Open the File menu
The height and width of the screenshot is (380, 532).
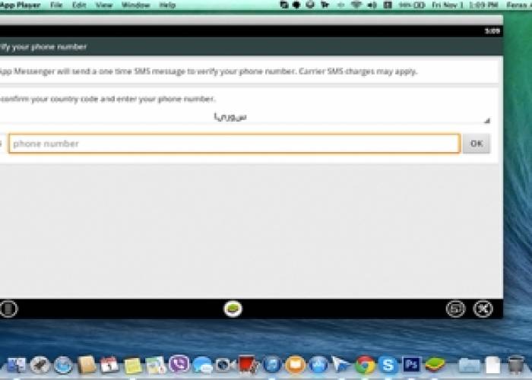pyautogui.click(x=56, y=5)
